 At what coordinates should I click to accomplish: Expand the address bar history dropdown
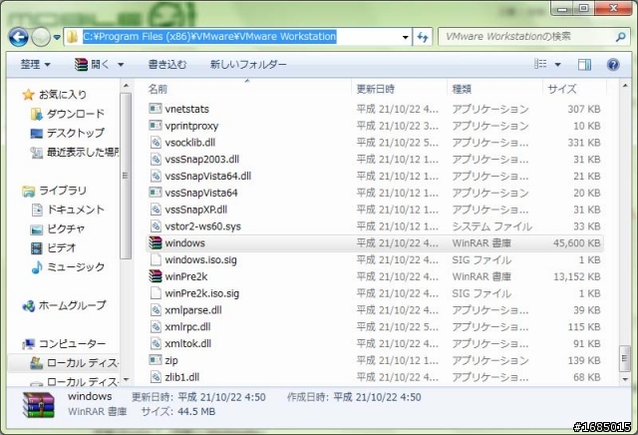coord(406,37)
